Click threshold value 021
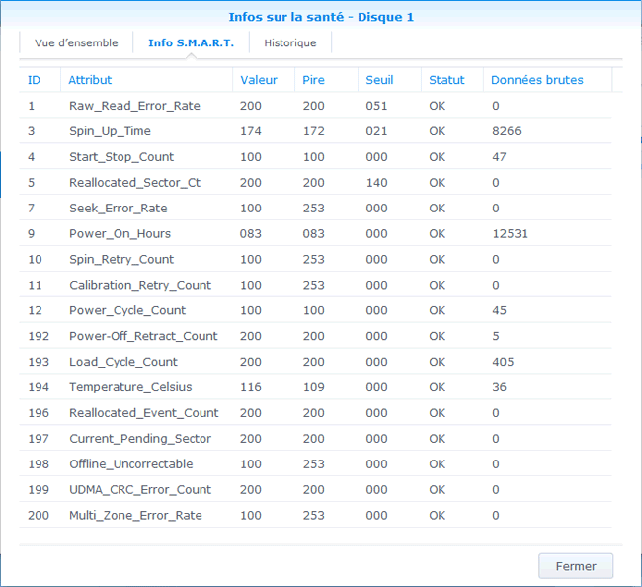Screen dimensions: 642x587 point(376,131)
